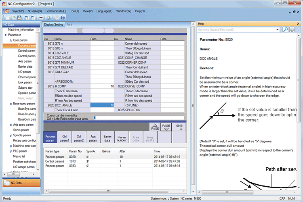Click the blue Help question-mark toolbar icon
Image resolution: width=303 pixels, height=202 pixels.
pos(63,18)
